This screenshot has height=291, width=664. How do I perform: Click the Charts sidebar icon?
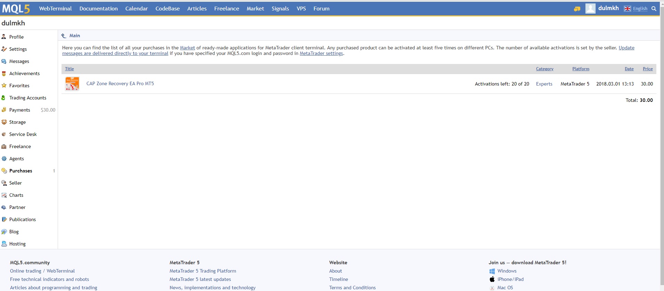pos(4,195)
